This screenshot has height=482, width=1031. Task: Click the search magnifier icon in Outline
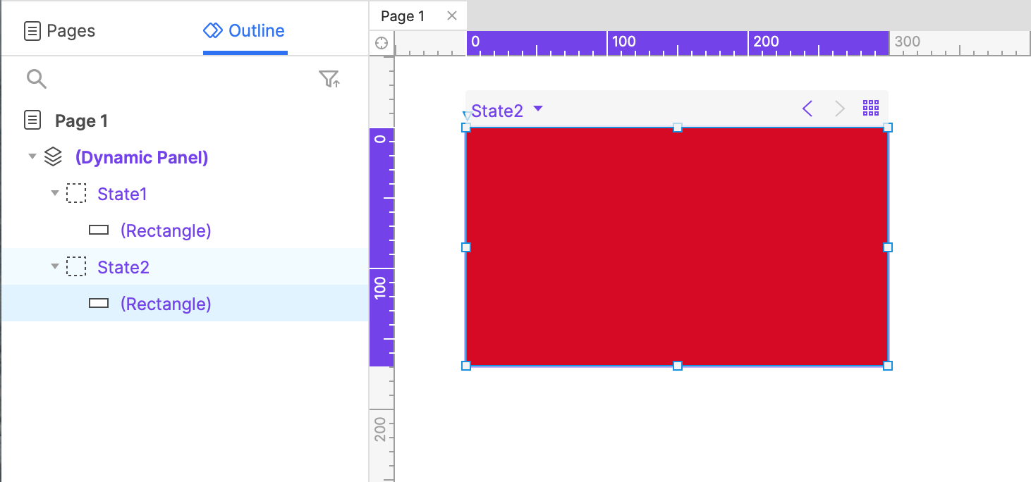pyautogui.click(x=37, y=79)
